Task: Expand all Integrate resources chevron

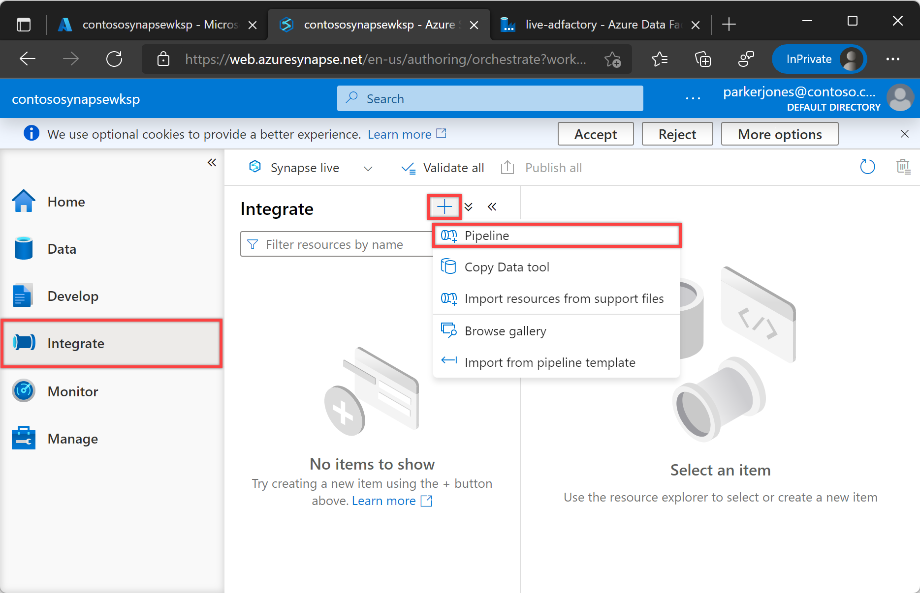Action: pos(469,207)
